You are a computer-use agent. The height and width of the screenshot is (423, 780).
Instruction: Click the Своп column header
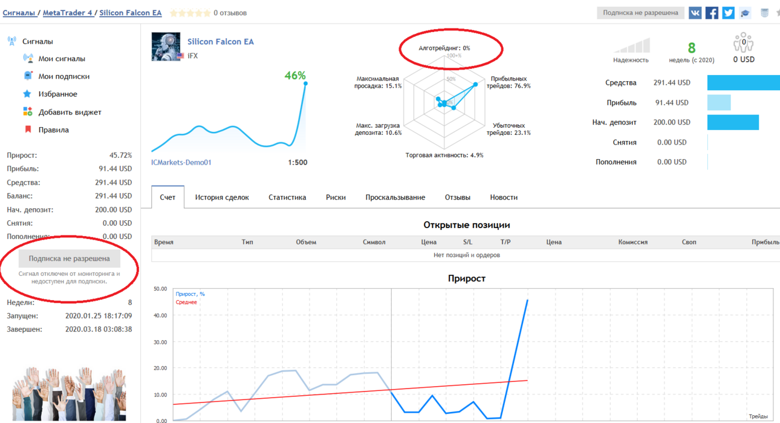689,242
